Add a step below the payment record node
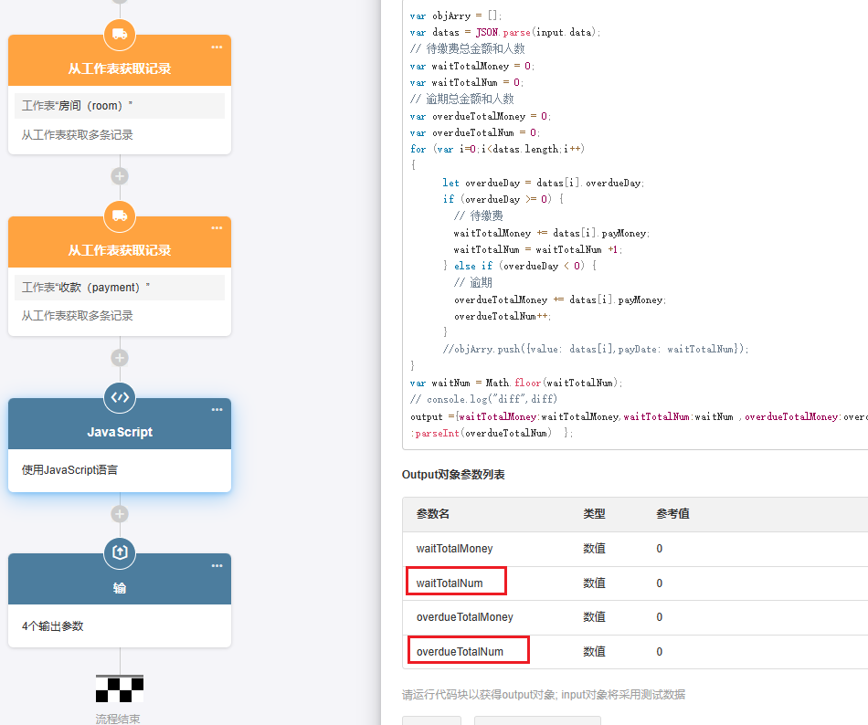 click(x=120, y=358)
